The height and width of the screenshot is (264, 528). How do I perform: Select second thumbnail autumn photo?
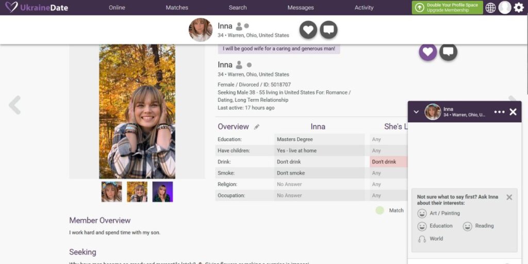pos(137,192)
